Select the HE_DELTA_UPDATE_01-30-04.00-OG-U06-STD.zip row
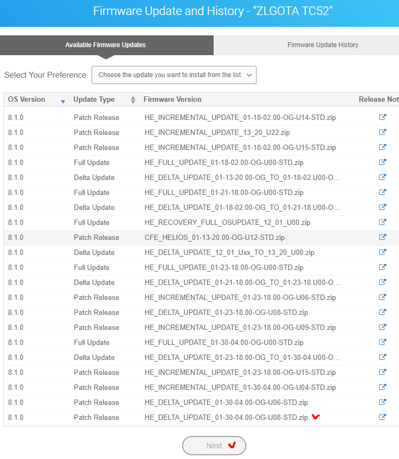Image resolution: width=399 pixels, height=459 pixels. click(225, 402)
